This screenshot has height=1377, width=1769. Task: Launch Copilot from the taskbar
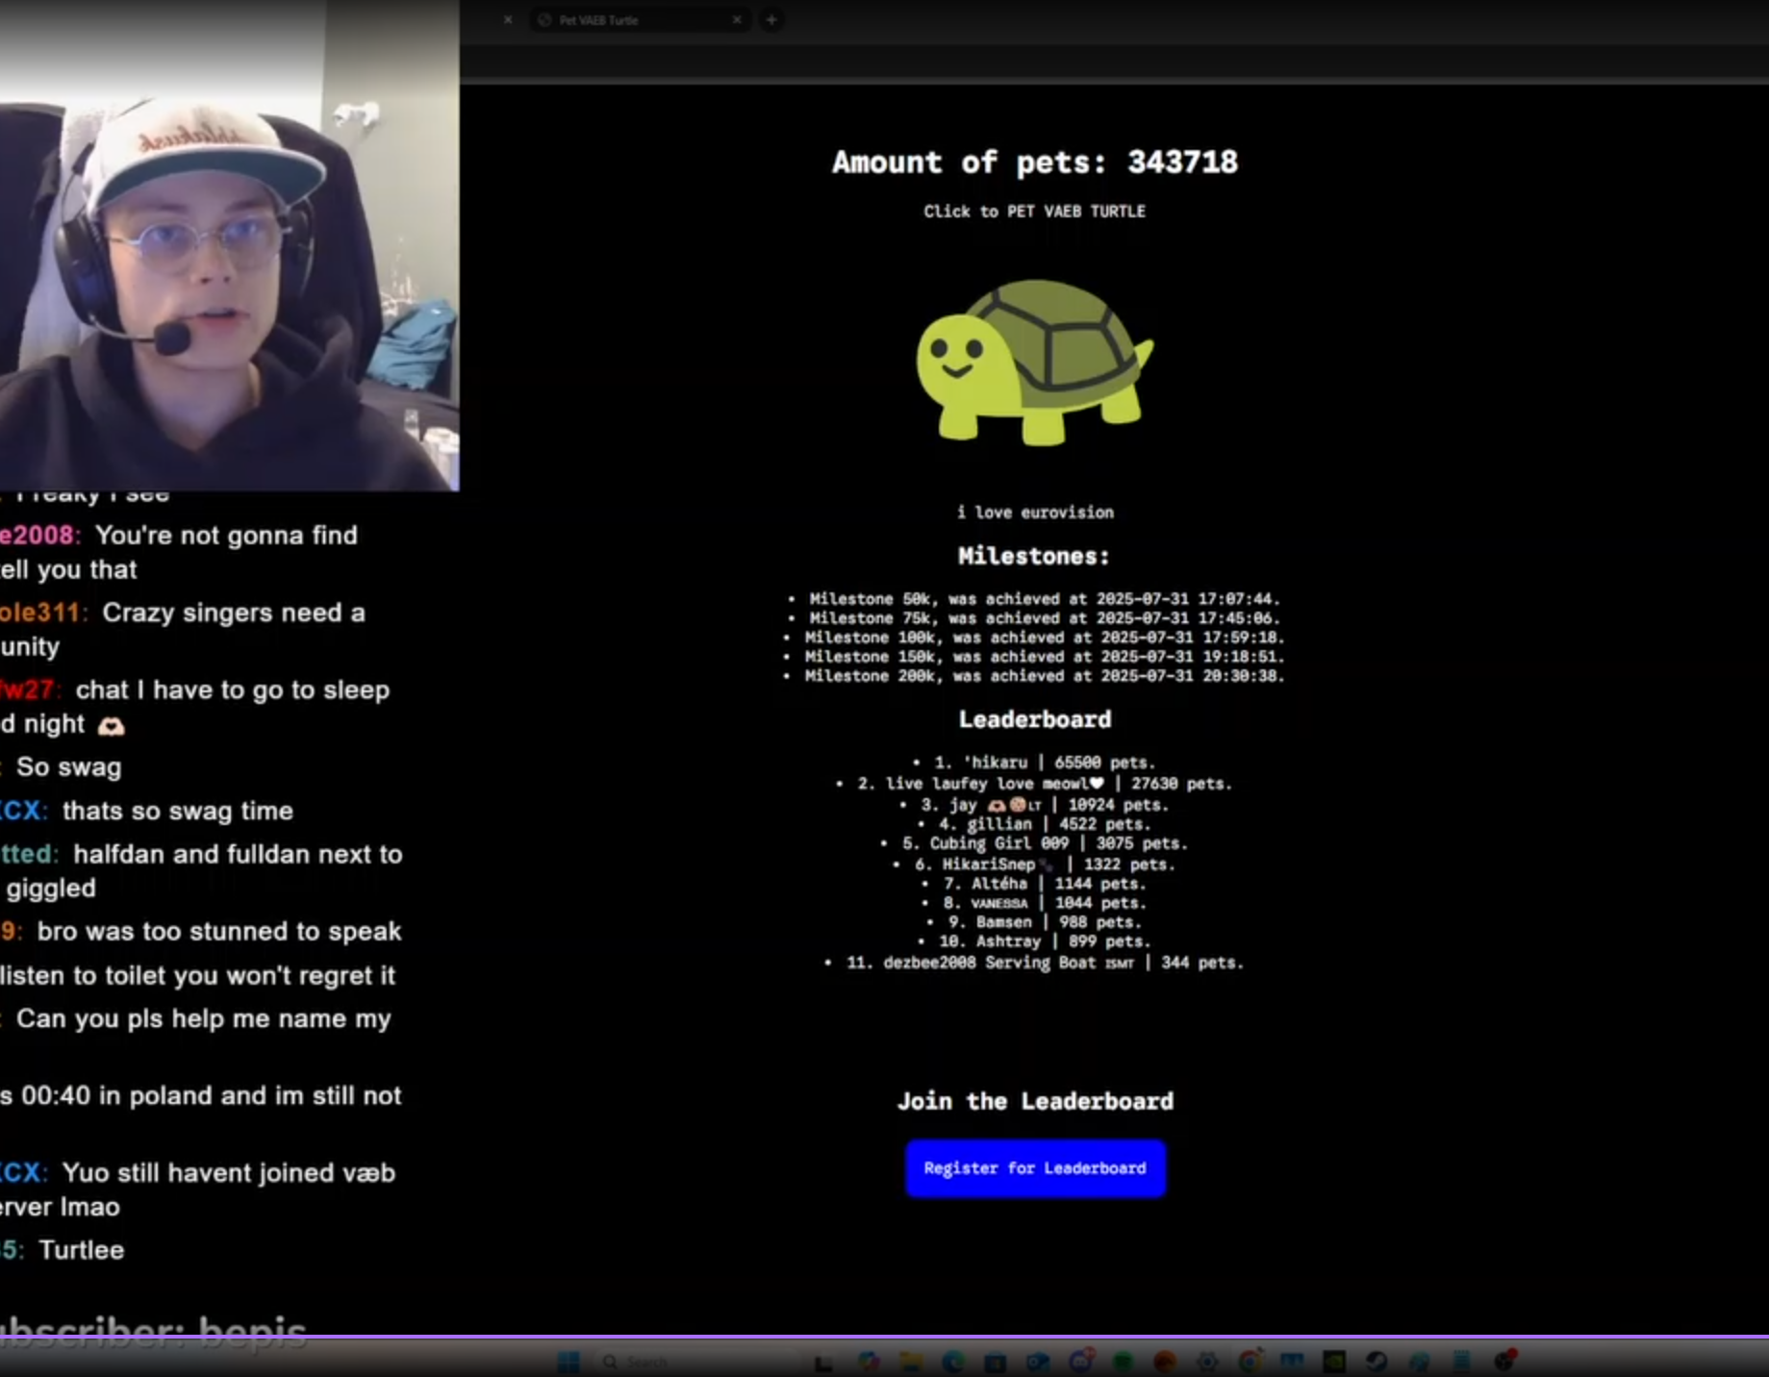point(869,1362)
